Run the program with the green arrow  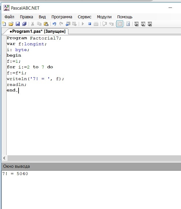pyautogui.click(x=83, y=24)
